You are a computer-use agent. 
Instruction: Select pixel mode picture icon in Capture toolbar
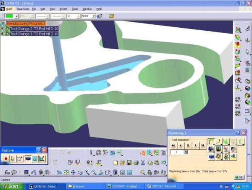[35, 159]
